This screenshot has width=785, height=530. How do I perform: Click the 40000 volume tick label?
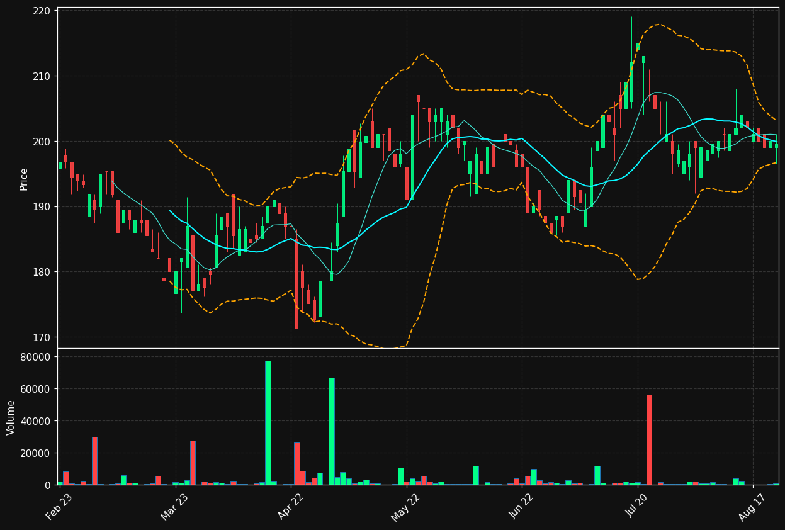click(36, 421)
